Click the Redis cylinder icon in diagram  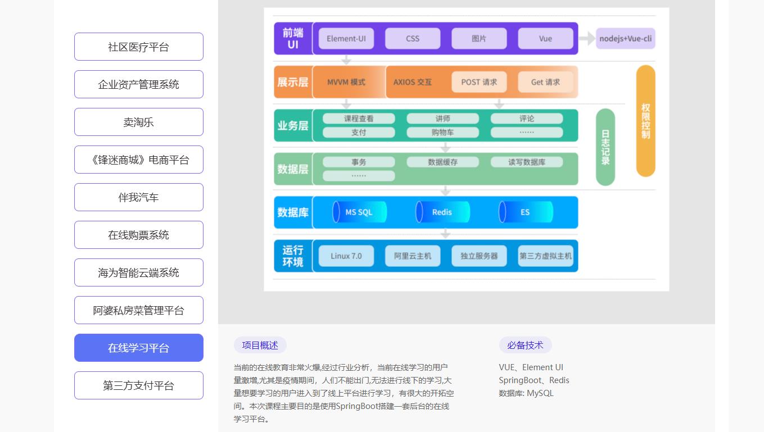tap(442, 212)
